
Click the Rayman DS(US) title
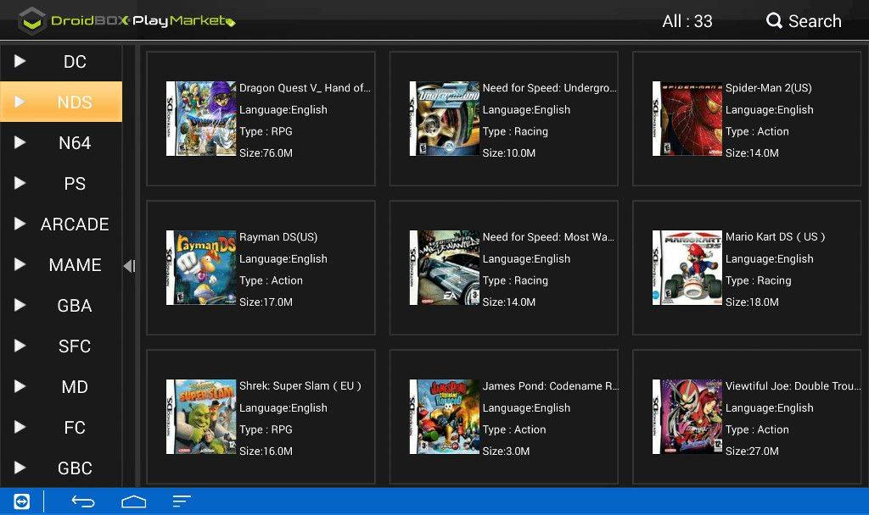pos(278,237)
